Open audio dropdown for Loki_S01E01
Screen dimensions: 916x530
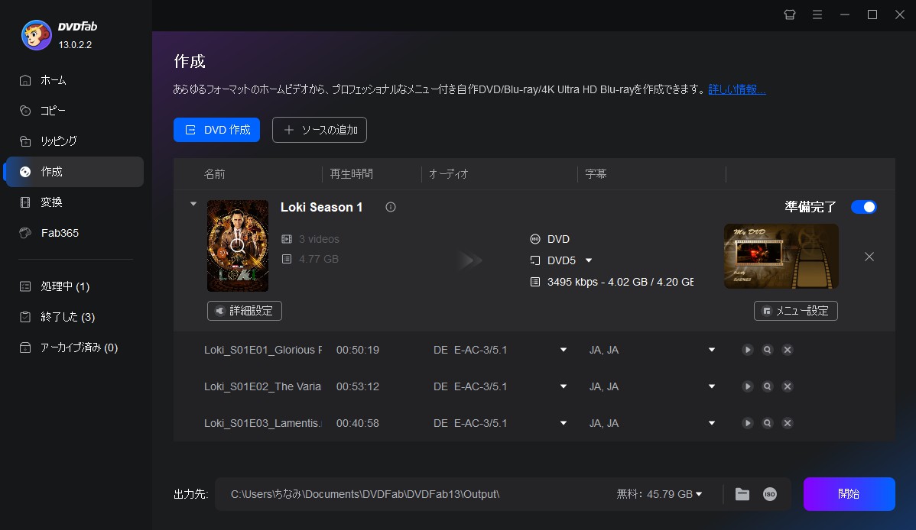tap(564, 350)
